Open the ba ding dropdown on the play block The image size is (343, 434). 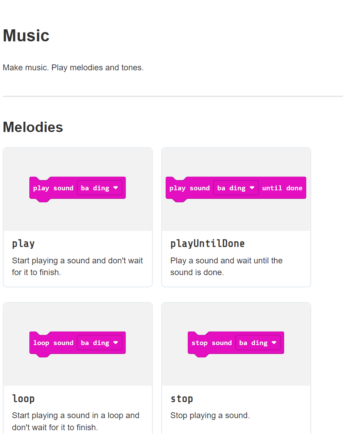[x=100, y=188]
